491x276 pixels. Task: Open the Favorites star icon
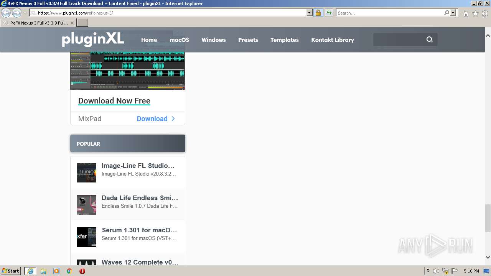[x=475, y=13]
